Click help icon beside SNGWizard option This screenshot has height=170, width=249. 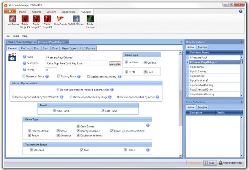[62, 97]
